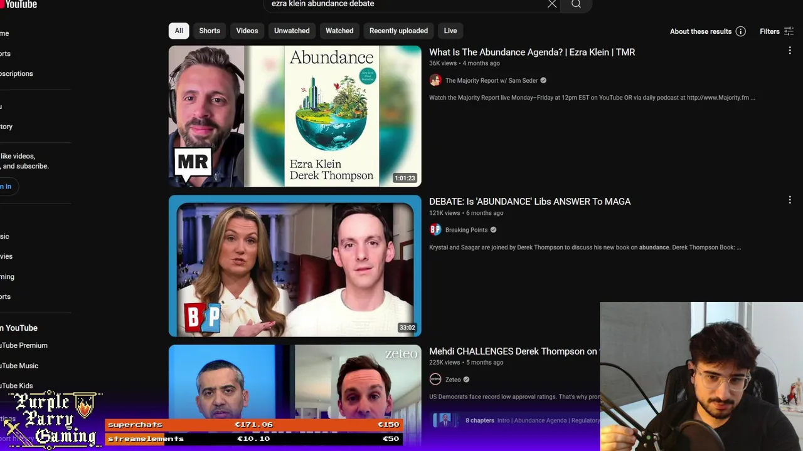Image resolution: width=803 pixels, height=451 pixels.
Task: Select the Live filter chip
Action: [x=450, y=31]
